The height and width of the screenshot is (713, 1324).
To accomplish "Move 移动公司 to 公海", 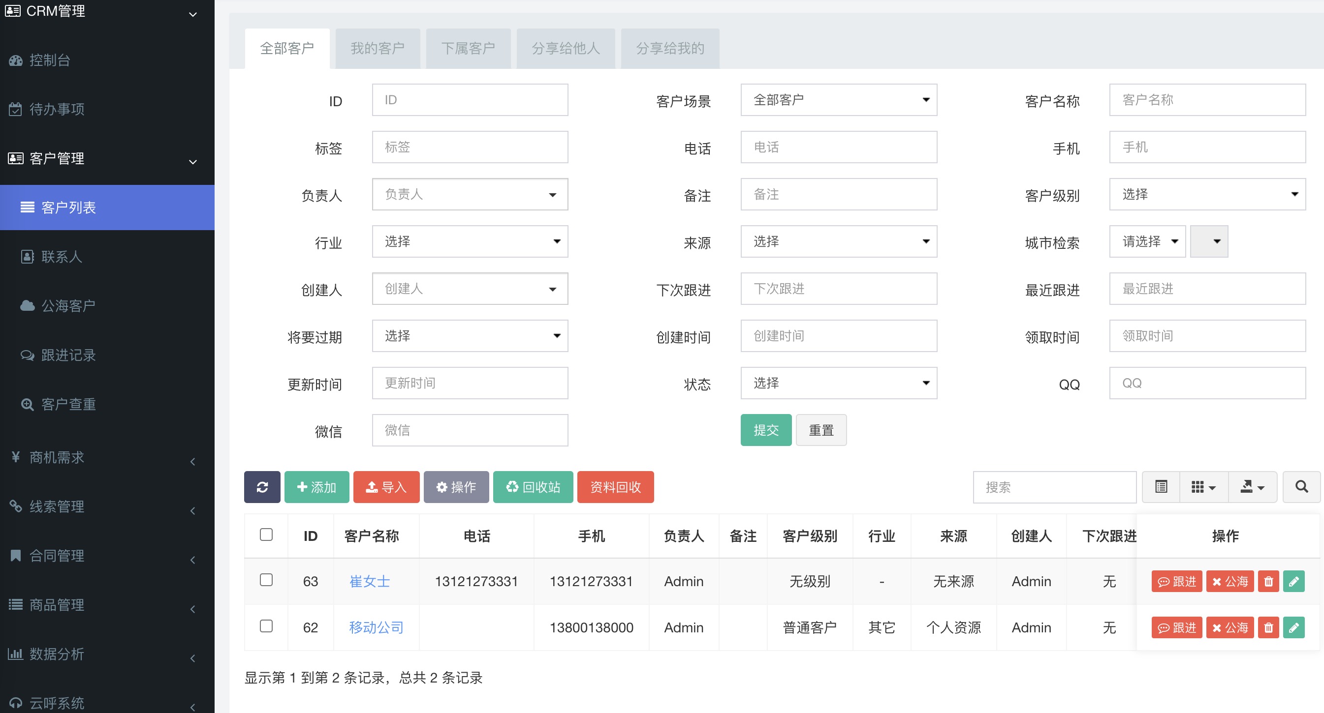I will (x=1229, y=628).
